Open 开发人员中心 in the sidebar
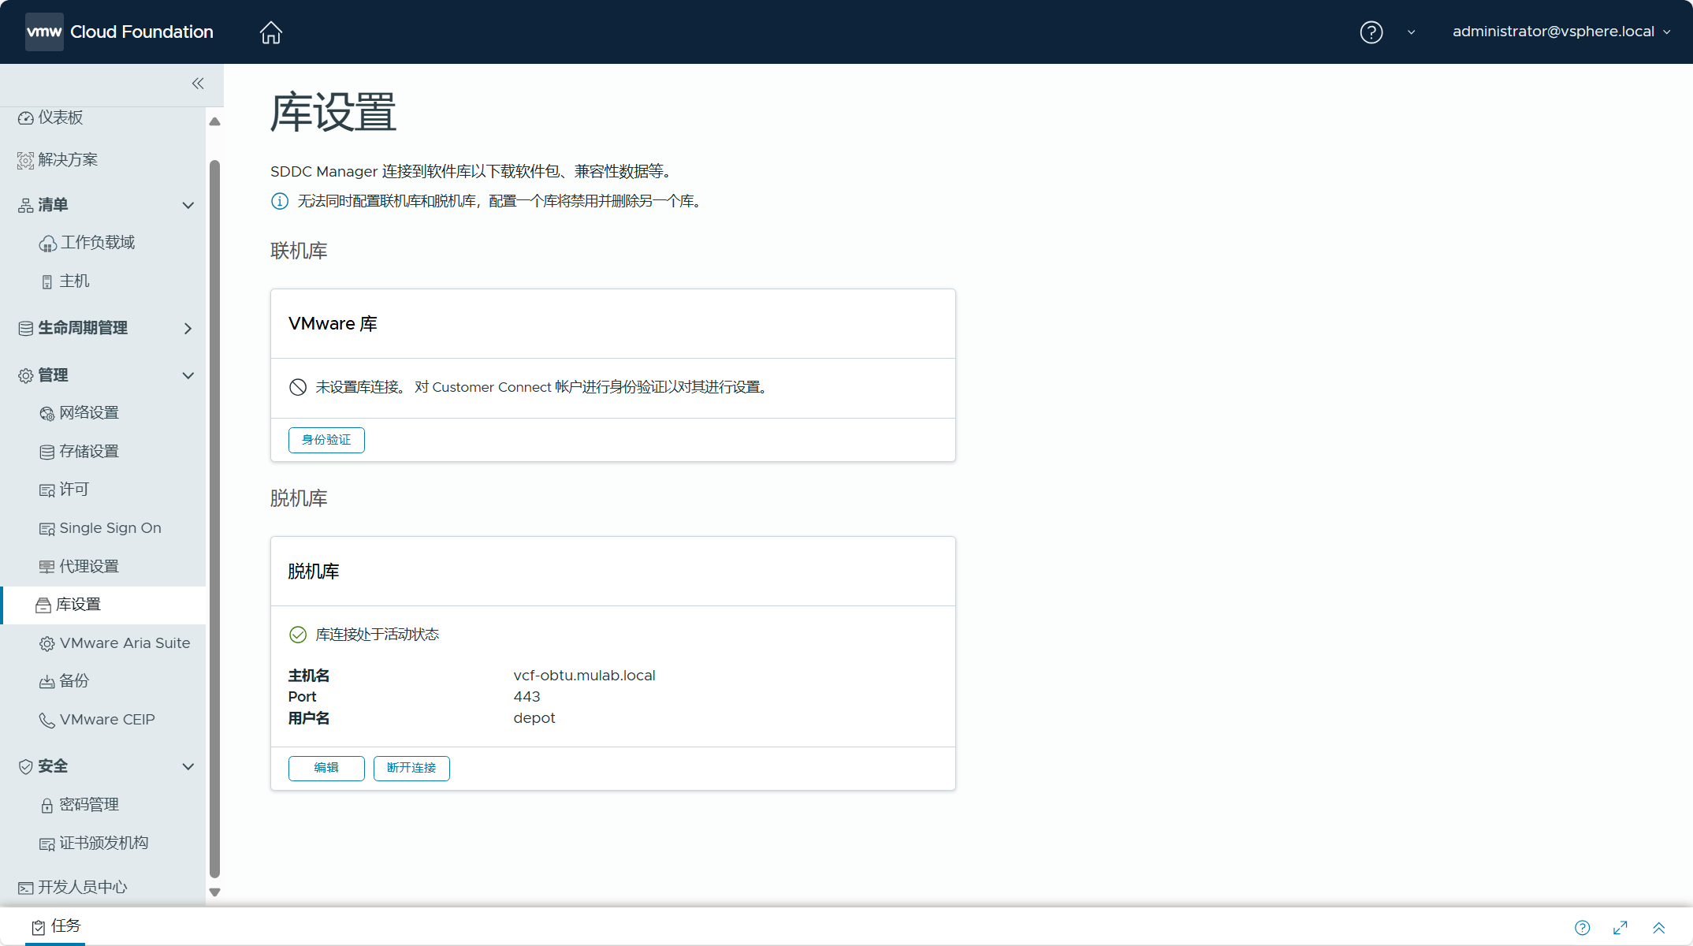 pos(83,888)
